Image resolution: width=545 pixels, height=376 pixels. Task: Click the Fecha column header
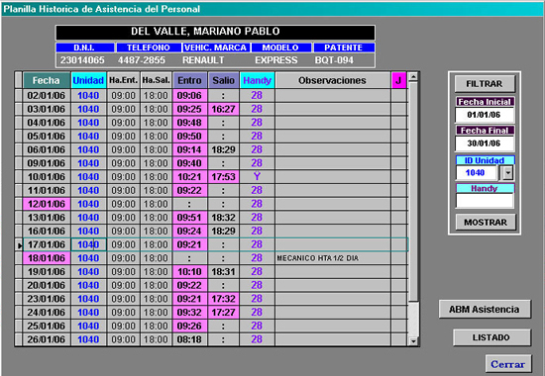(x=47, y=80)
